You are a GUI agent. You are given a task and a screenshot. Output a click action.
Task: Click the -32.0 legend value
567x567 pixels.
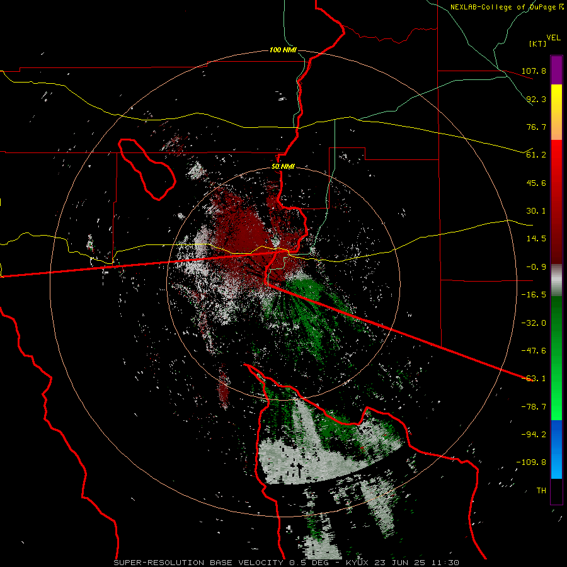534,323
